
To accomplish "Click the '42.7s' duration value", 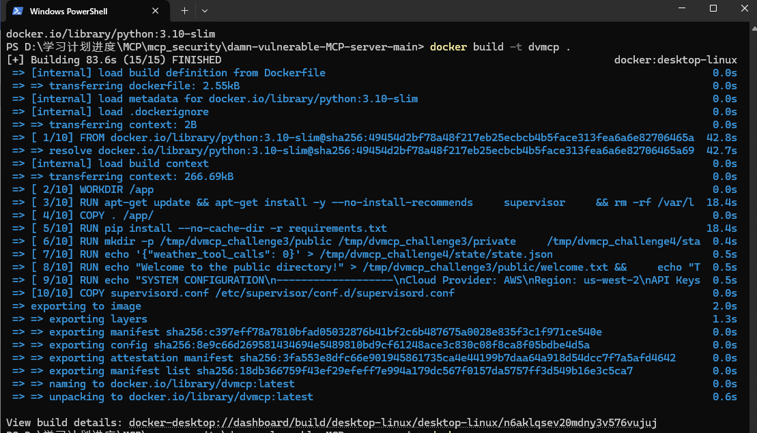I will coord(722,151).
